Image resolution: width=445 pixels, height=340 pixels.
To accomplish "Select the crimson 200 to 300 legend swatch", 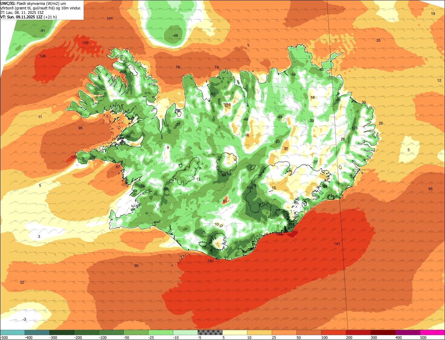I will pos(358,332).
